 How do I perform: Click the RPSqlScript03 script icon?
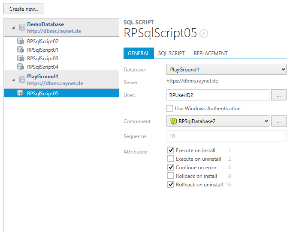coord(20,59)
